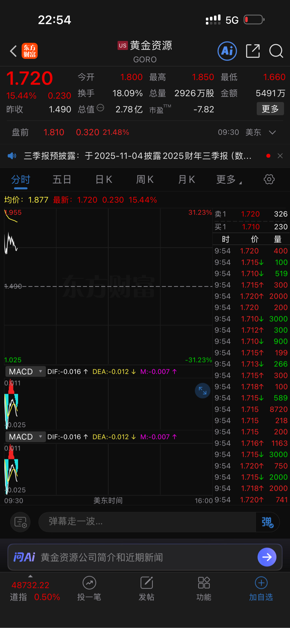290x628 pixels.
Task: Expand the chart to fullscreen
Action: [202, 391]
